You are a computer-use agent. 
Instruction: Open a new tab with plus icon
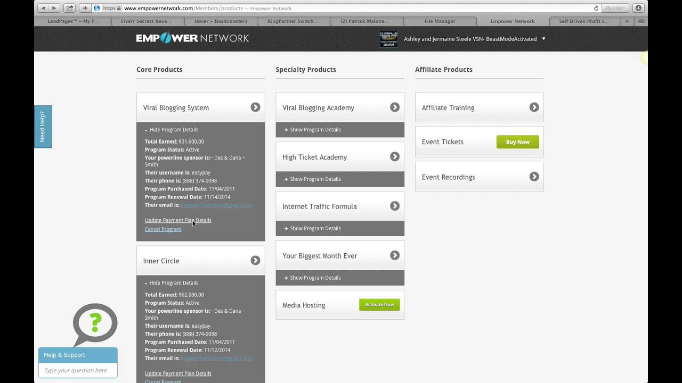(x=627, y=21)
